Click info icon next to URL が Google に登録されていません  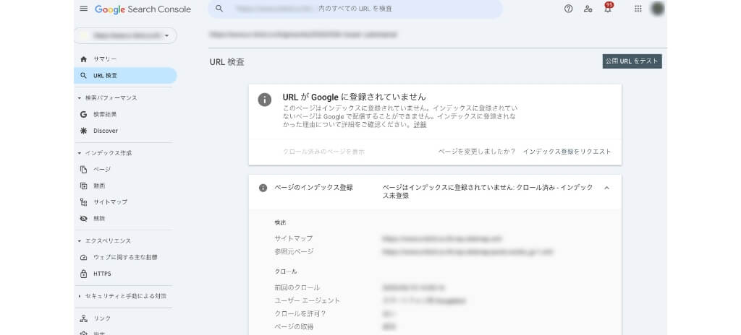coord(265,100)
